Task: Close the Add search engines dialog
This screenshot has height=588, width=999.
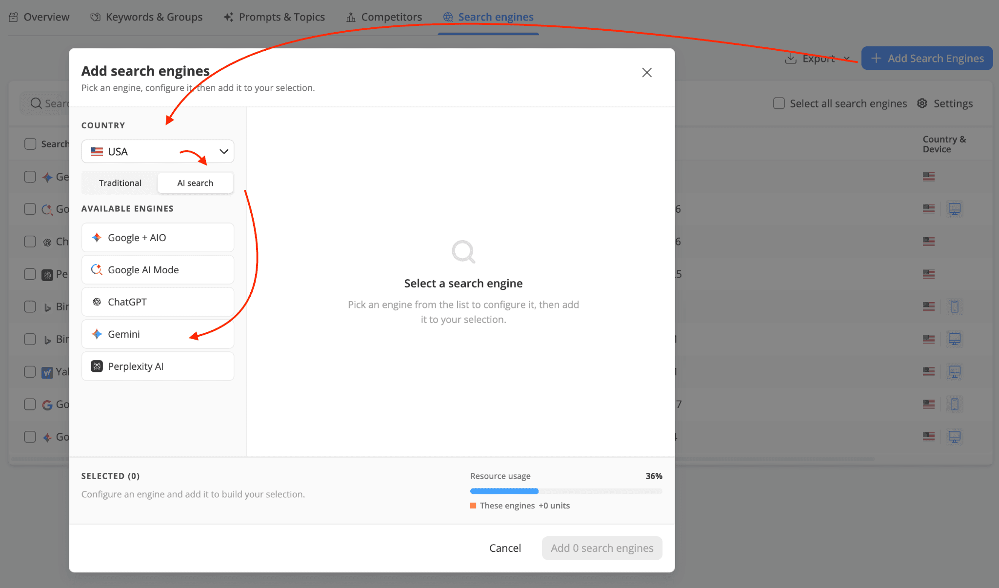Action: click(x=647, y=73)
